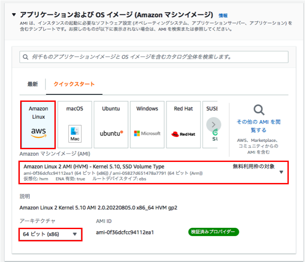Click the ubuntu logo

pos(111,133)
